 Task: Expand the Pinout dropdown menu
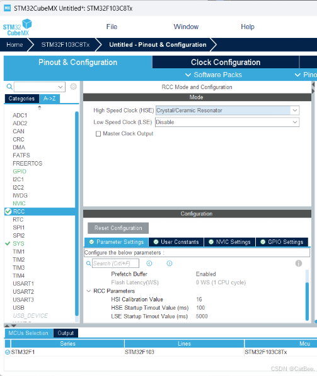306,75
